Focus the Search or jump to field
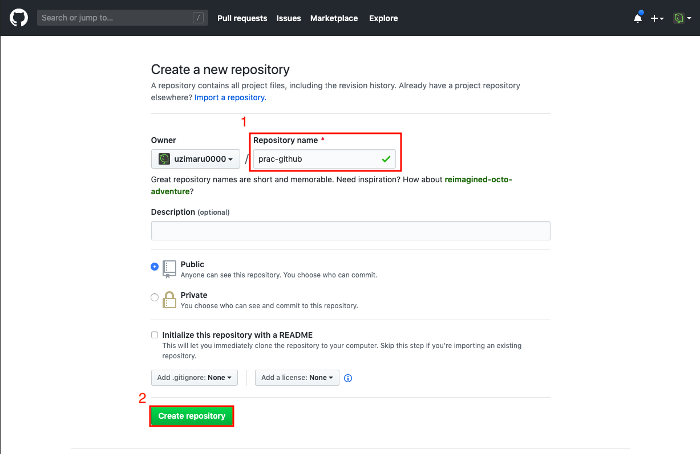 click(x=122, y=18)
